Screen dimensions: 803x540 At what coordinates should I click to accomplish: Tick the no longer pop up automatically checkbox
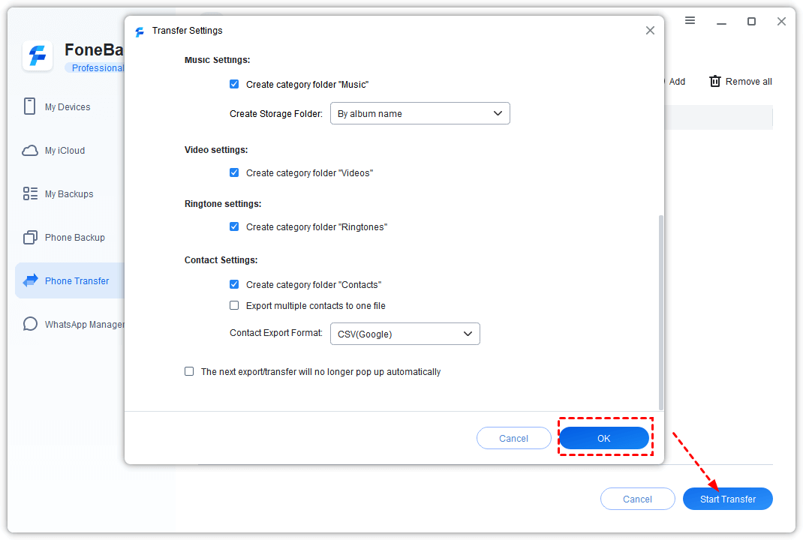point(189,372)
